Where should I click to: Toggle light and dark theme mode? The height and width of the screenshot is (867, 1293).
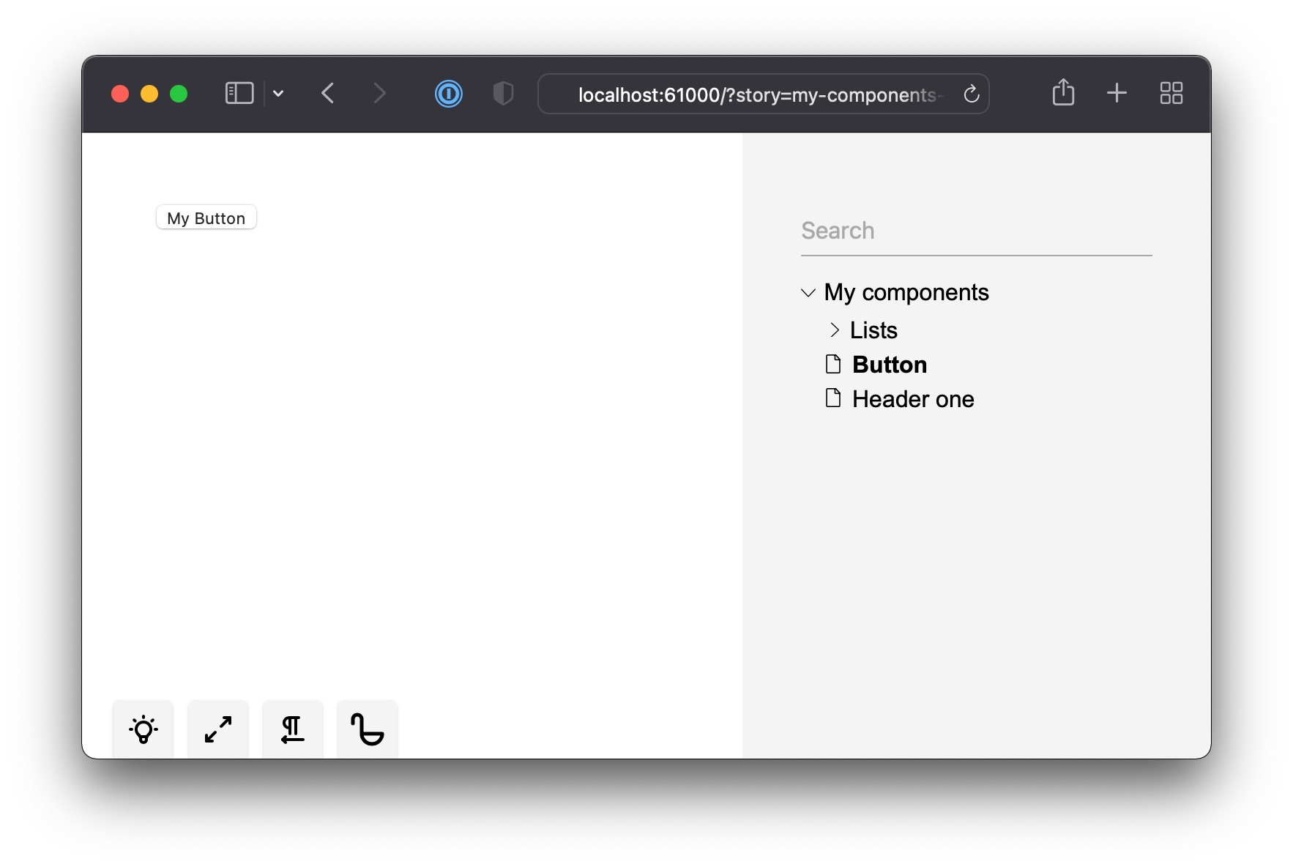click(x=143, y=729)
